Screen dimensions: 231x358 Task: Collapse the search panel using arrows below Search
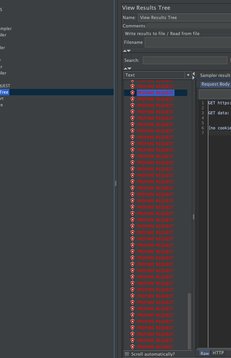[127, 69]
